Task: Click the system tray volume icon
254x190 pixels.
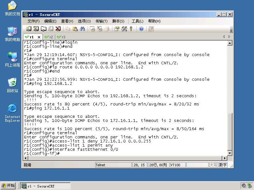Action: (244, 186)
